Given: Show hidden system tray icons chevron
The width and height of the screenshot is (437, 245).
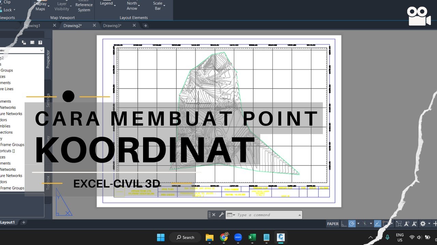Looking at the screenshot, I should point(370,237).
